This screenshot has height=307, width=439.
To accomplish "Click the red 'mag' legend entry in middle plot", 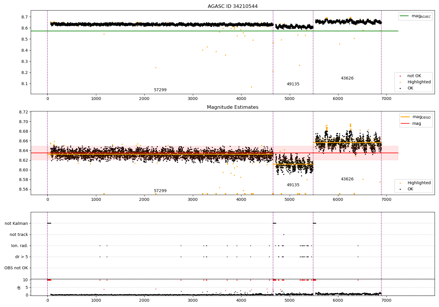I will (x=411, y=124).
